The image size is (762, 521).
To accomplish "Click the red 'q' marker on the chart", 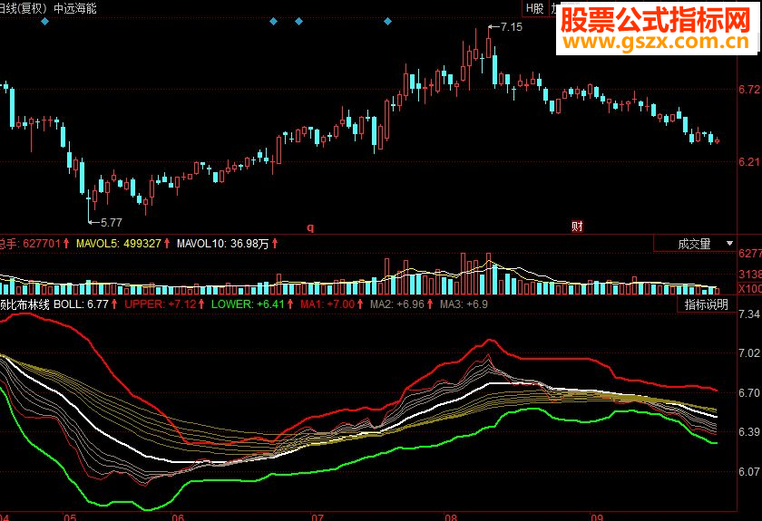I will click(x=310, y=227).
